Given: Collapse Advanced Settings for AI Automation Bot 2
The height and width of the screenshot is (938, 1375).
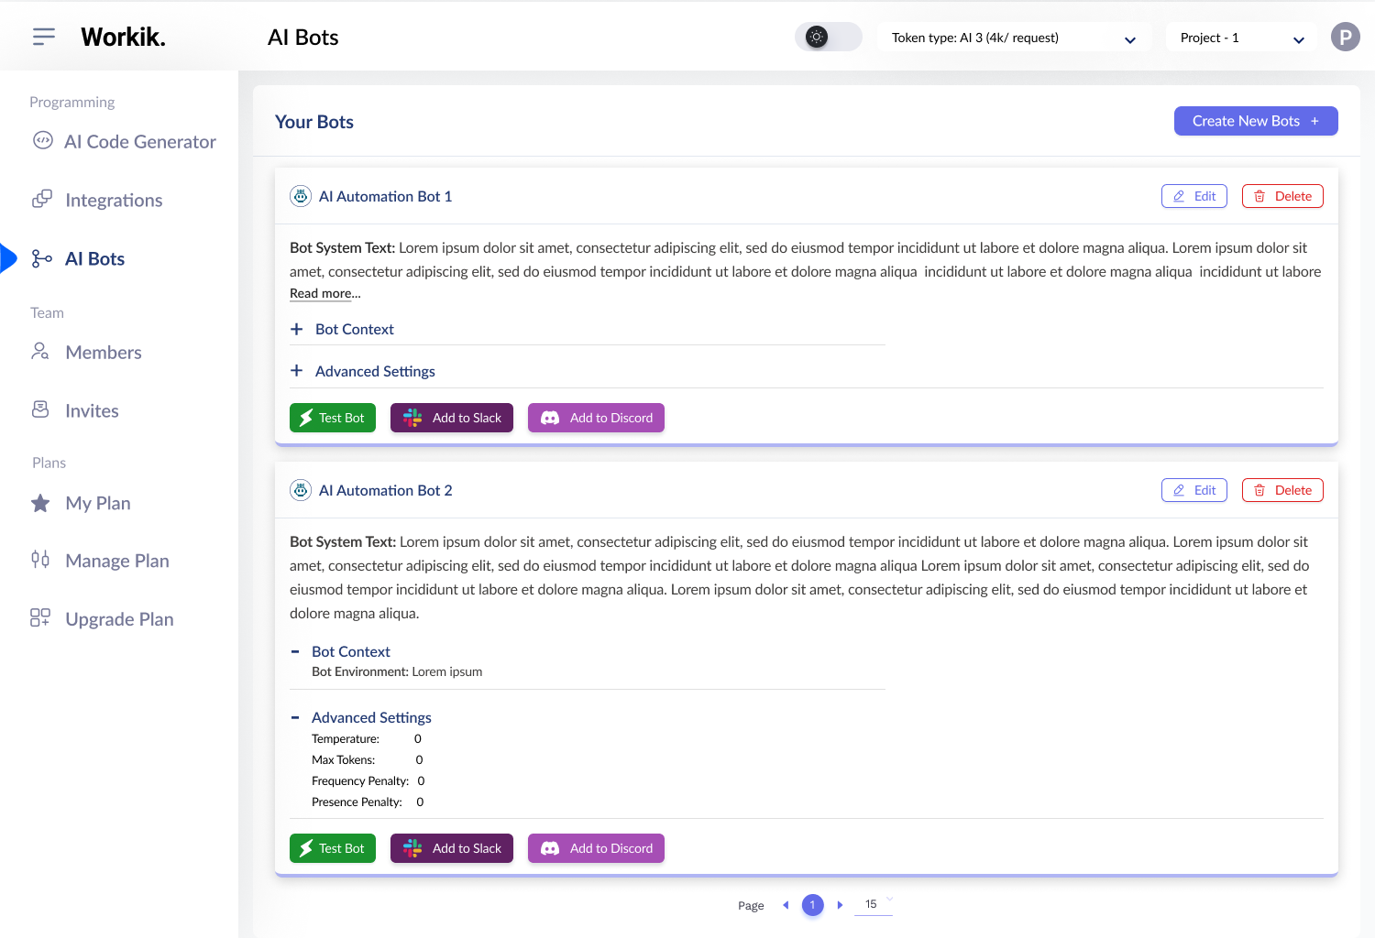Looking at the screenshot, I should tap(294, 717).
